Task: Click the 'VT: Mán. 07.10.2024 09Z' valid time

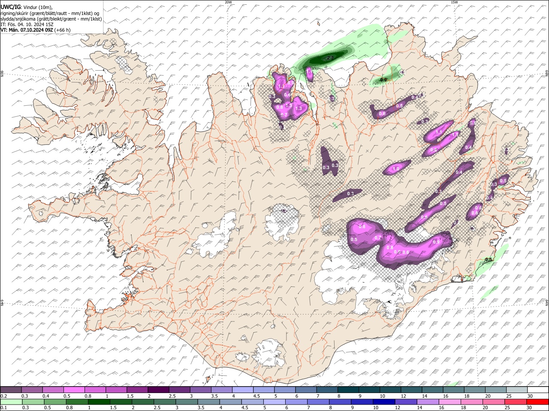Action: coord(27,30)
